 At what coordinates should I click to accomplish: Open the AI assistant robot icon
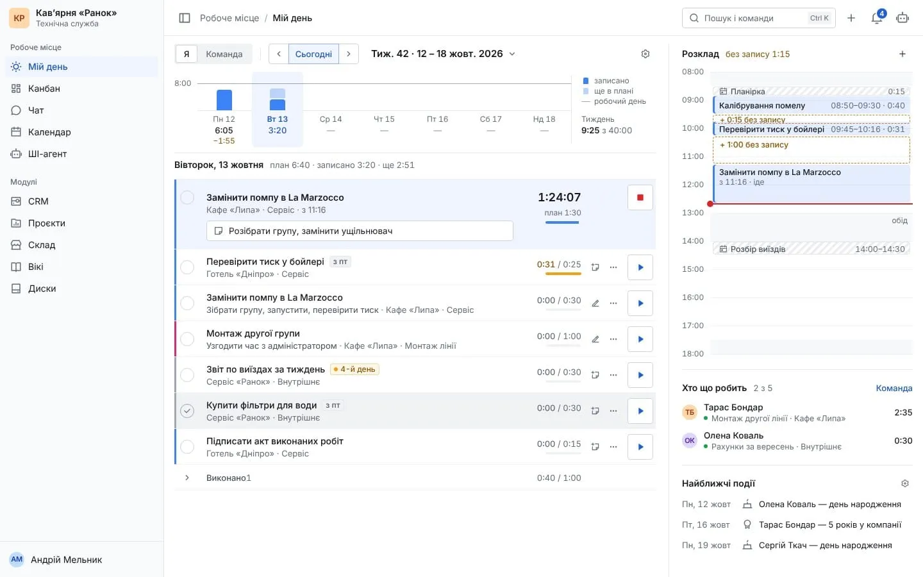902,18
